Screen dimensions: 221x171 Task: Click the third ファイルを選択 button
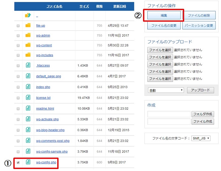[160, 64]
